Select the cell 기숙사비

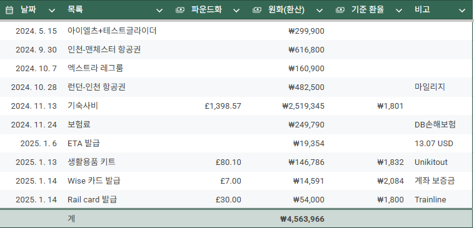(x=83, y=106)
